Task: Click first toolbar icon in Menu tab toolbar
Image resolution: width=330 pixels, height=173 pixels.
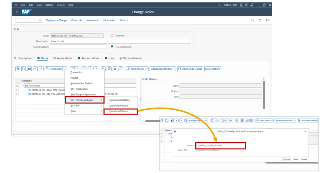Action: point(18,69)
